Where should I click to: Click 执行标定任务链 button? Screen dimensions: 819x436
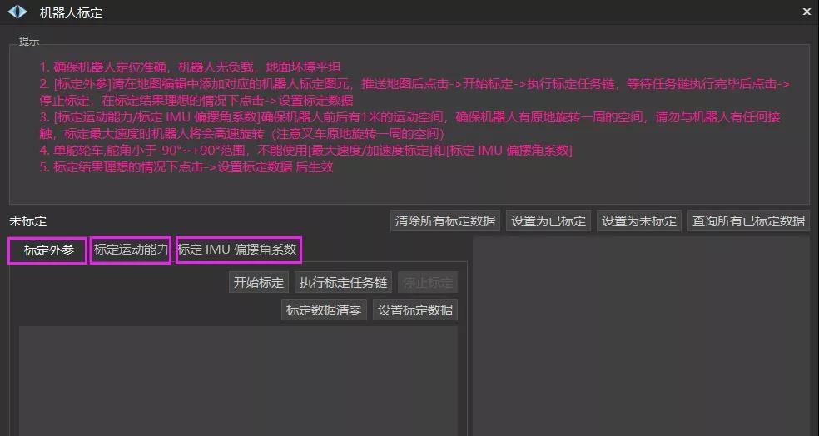[x=344, y=282]
